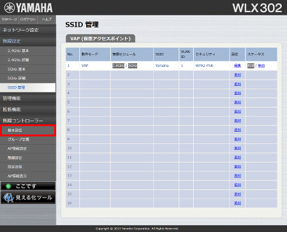This screenshot has width=287, height=232.
Task: Open 基本設定 under 無線コントローラー
Action: (x=28, y=130)
